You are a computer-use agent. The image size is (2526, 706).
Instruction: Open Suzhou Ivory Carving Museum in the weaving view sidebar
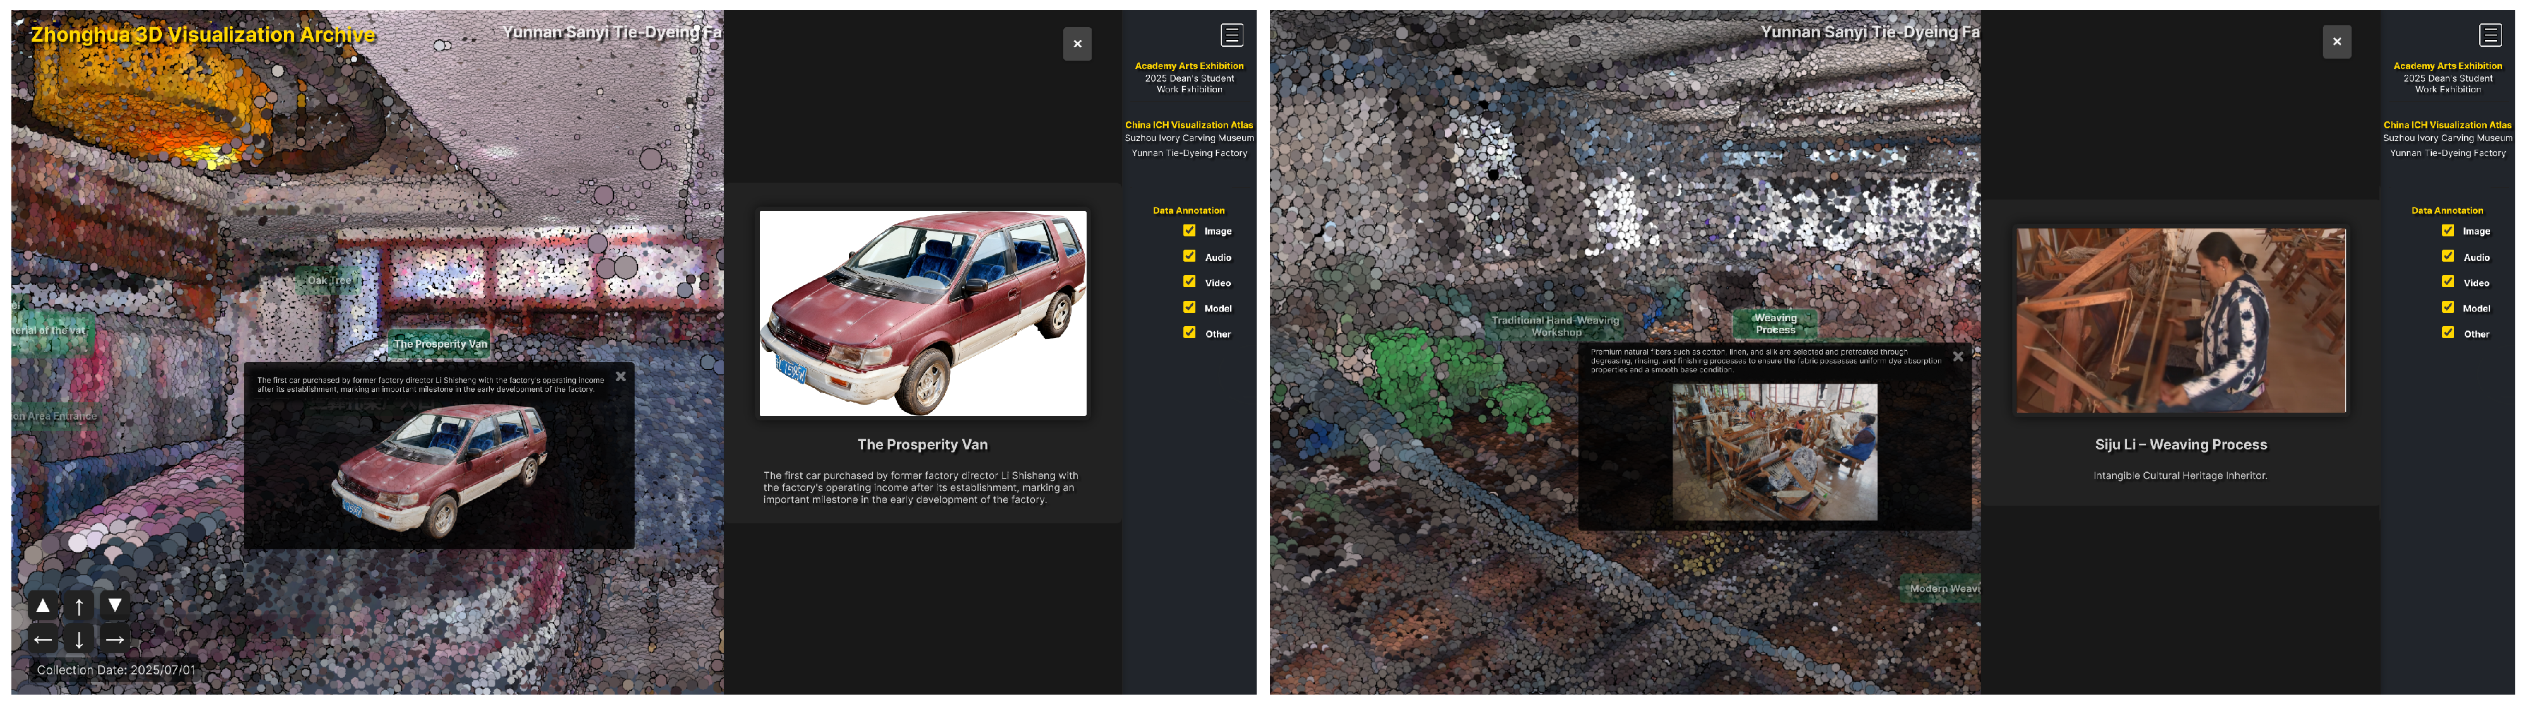click(x=2448, y=138)
